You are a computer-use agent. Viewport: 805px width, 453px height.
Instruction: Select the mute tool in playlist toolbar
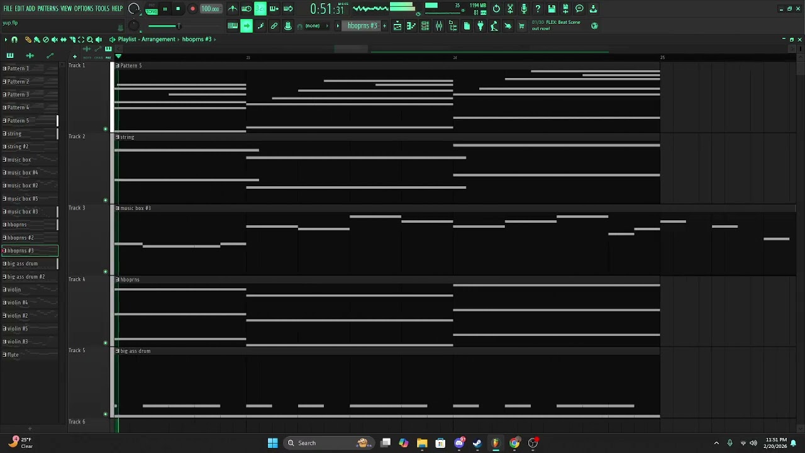54,40
